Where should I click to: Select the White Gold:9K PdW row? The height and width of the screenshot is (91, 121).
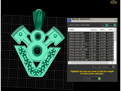tap(91, 49)
